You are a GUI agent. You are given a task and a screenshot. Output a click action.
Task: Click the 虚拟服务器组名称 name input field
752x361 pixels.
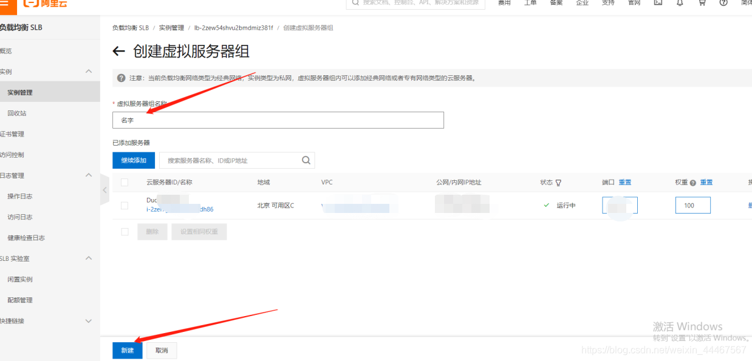278,120
